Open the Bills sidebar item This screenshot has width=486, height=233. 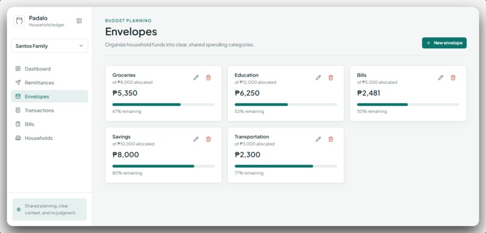tap(49, 124)
